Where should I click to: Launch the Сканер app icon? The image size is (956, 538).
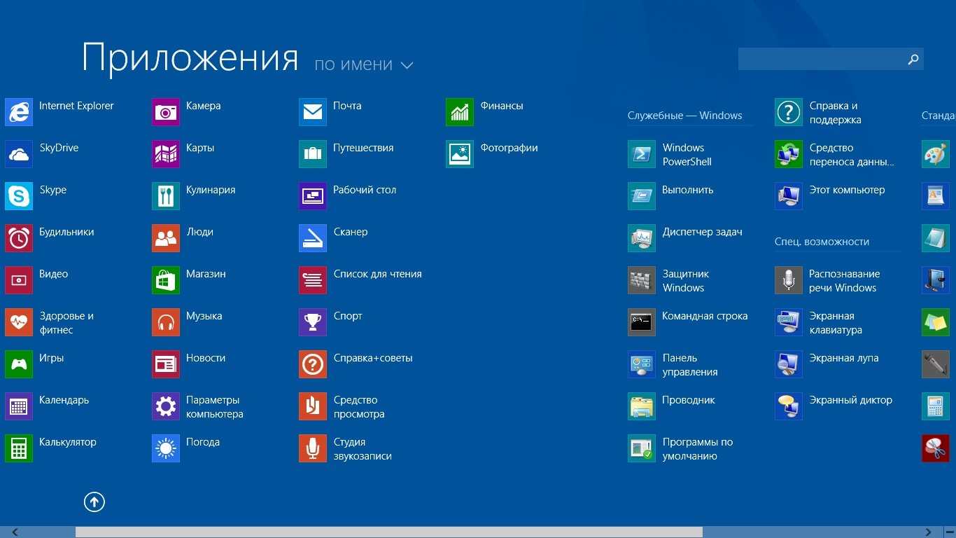313,238
